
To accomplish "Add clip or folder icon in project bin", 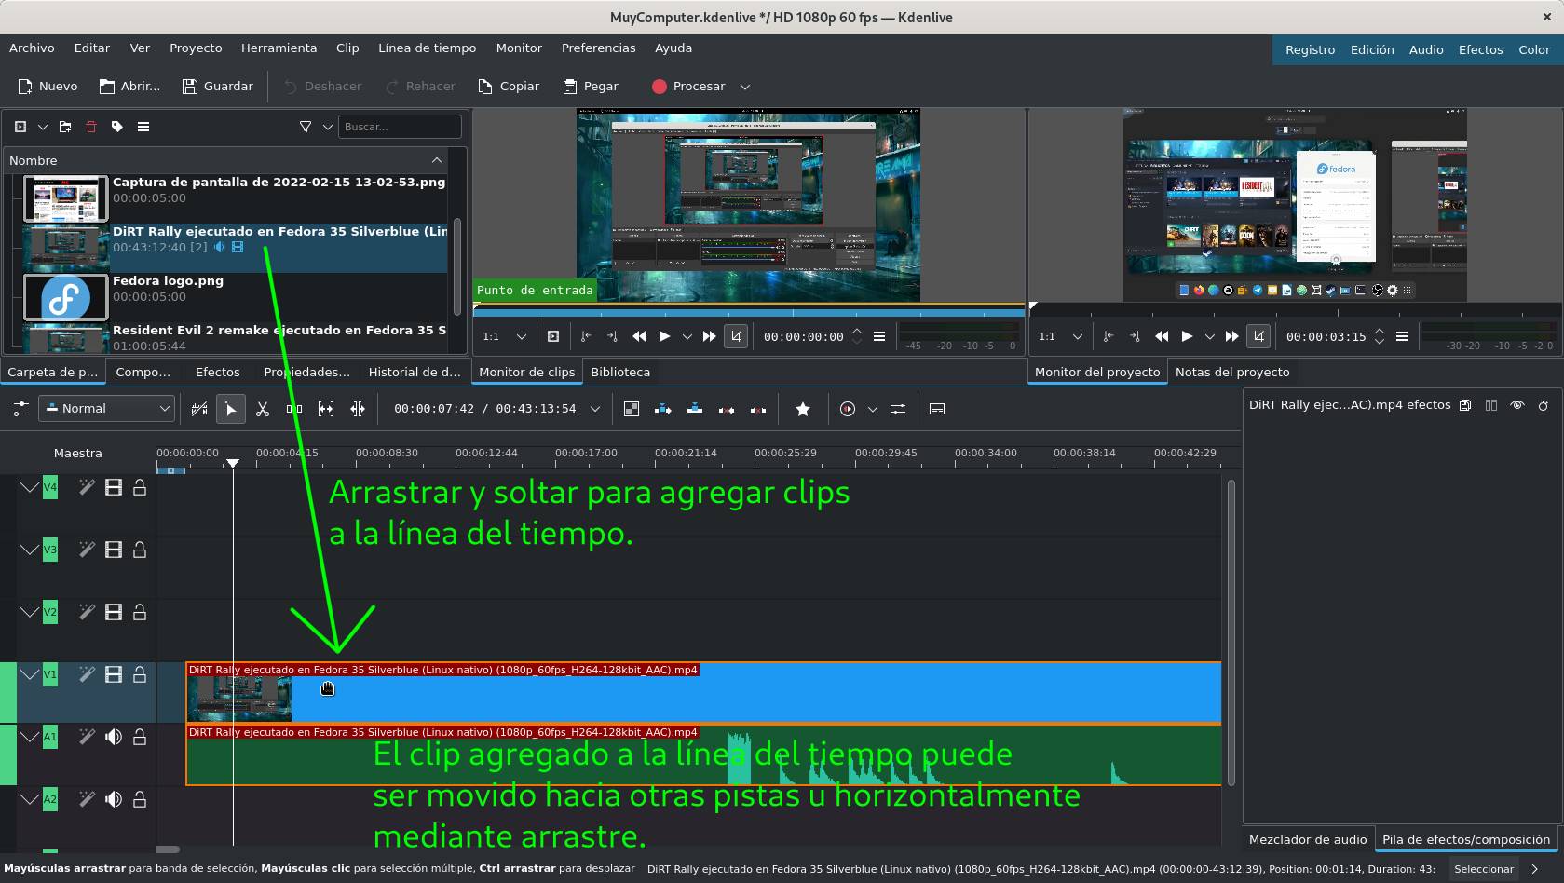I will (x=20, y=127).
